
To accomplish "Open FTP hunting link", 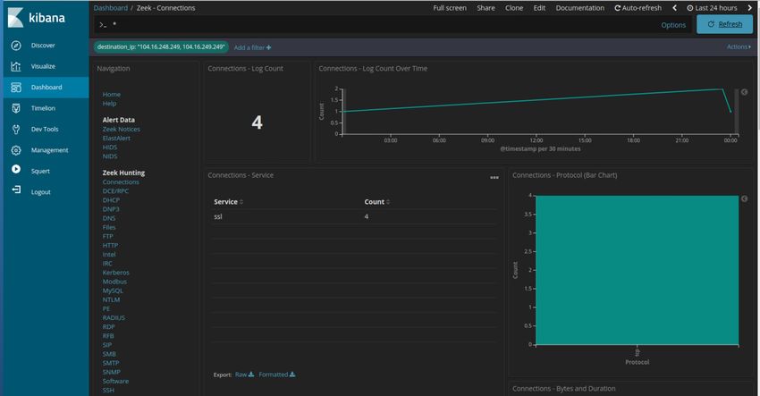I will tap(107, 237).
